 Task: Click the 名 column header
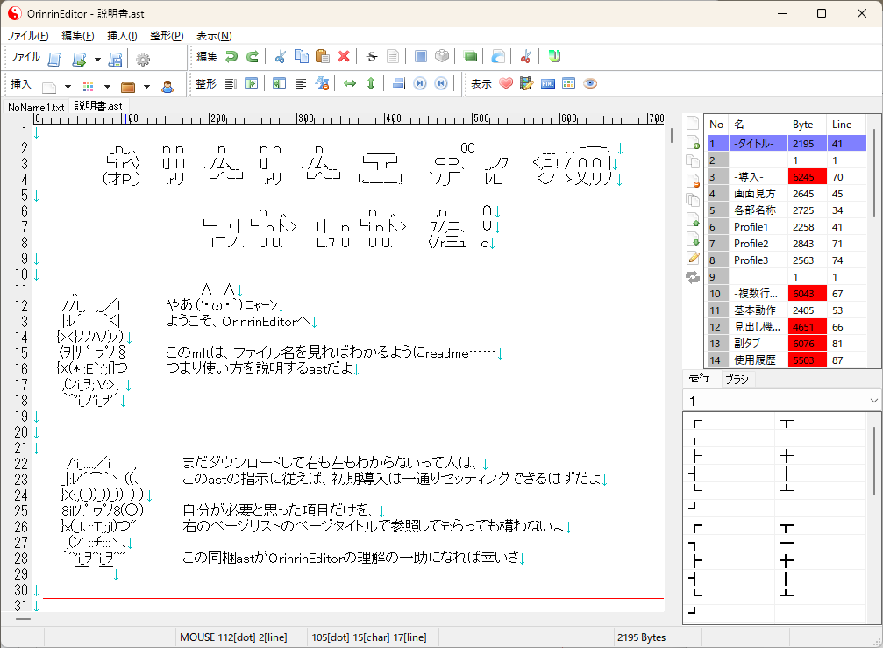[x=758, y=125]
